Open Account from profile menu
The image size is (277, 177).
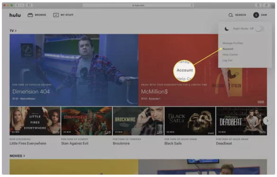pyautogui.click(x=228, y=49)
